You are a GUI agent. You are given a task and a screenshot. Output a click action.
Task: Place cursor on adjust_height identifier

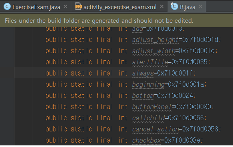click(x=155, y=40)
